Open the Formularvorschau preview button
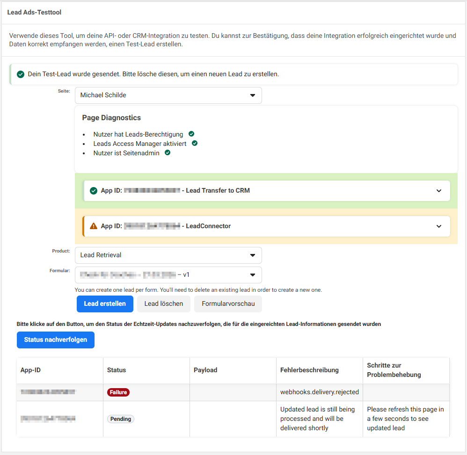The image size is (467, 455). pos(228,304)
